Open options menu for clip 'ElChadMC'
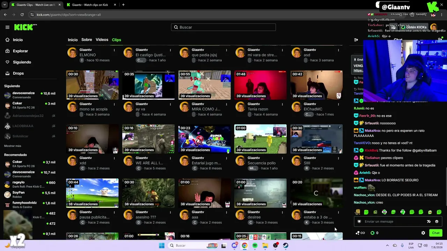 pos(338,104)
